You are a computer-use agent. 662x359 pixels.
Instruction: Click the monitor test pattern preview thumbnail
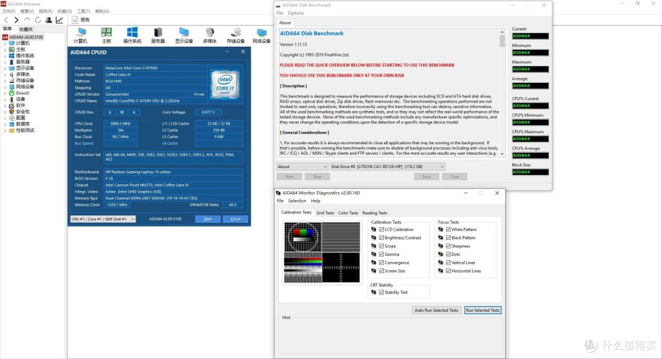pos(322,252)
